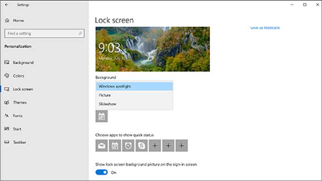Click the Calendar quick status app icon

pos(115,146)
